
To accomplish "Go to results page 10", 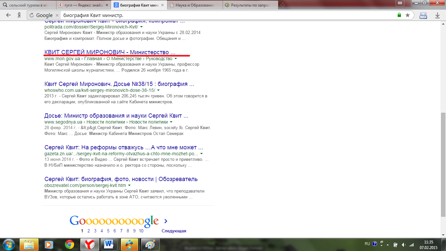I will (141, 231).
